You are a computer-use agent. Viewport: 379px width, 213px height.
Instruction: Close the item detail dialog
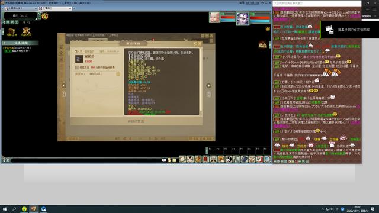point(200,43)
